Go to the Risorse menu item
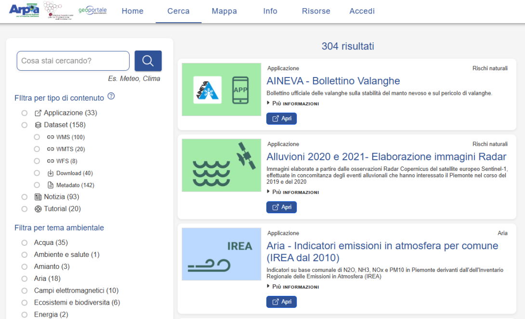This screenshot has height=319, width=525. tap(316, 11)
